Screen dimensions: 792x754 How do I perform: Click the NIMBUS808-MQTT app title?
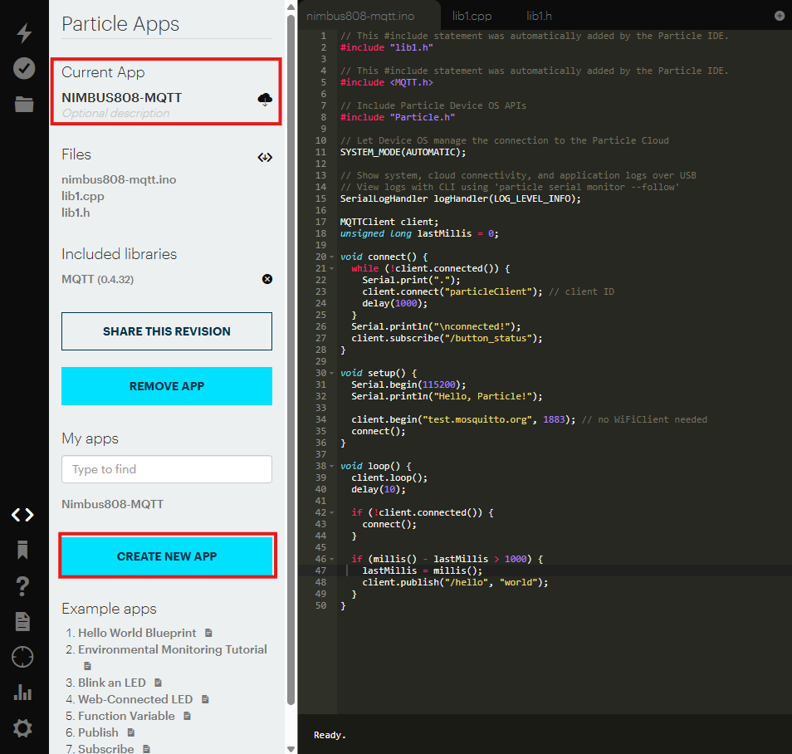pyautogui.click(x=122, y=97)
